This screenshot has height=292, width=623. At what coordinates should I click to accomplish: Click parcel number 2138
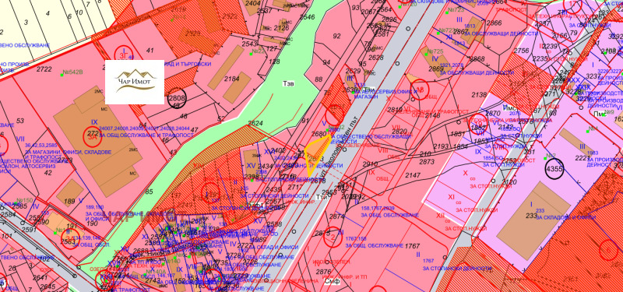pos(479,94)
